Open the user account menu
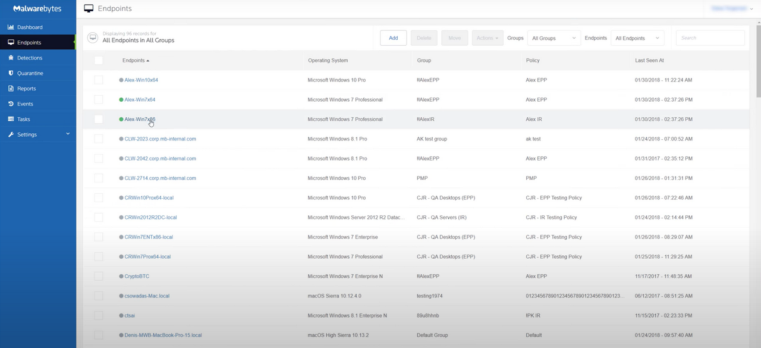Screen dimensions: 761x348 (x=731, y=8)
